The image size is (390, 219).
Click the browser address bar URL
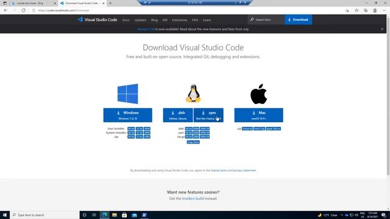(63, 10)
